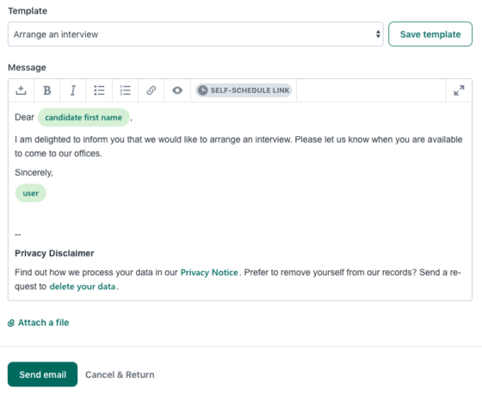The image size is (482, 395).
Task: Toggle italic text formatting
Action: [73, 90]
